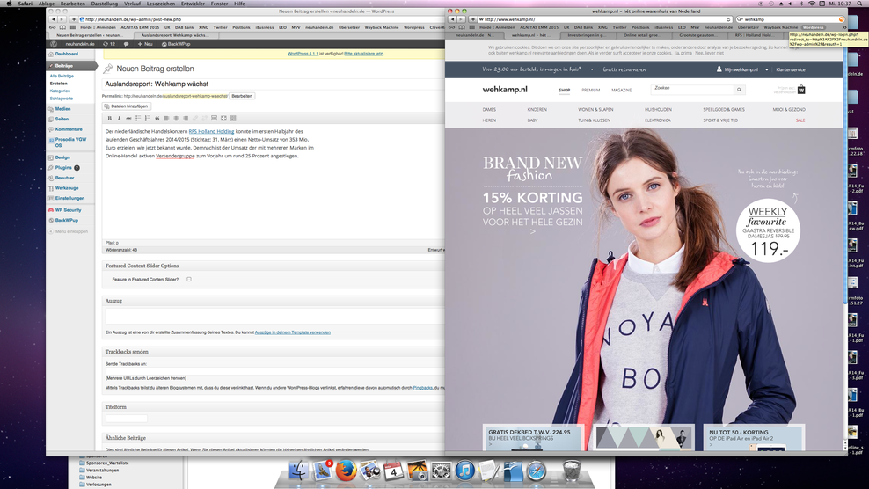Open the Lesezeichen menu in the menu bar
The image size is (869, 489).
click(x=161, y=4)
